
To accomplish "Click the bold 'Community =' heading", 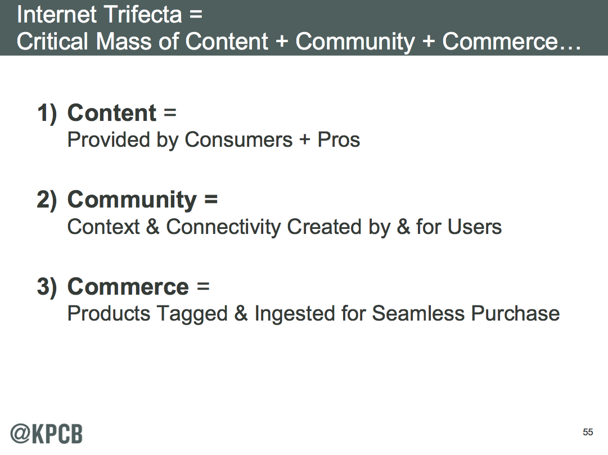I will (x=142, y=200).
